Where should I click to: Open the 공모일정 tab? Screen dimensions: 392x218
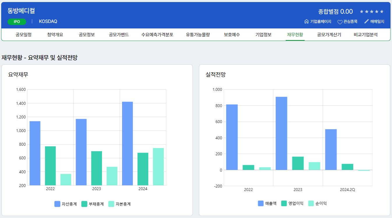click(24, 35)
